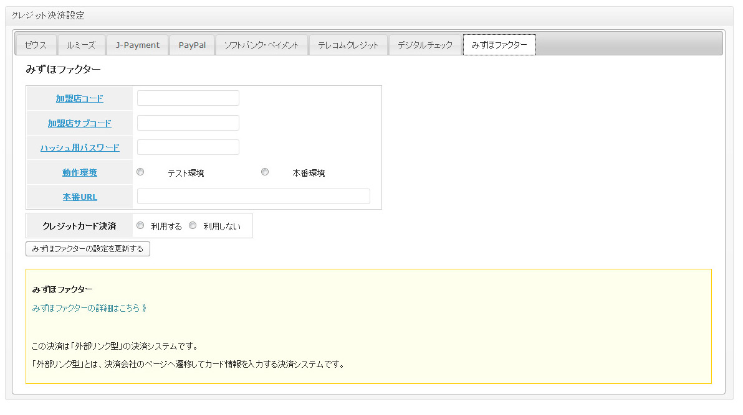Screen dimensions: 743x415
Task: Switch to the ルミーズ tab
Action: click(81, 45)
